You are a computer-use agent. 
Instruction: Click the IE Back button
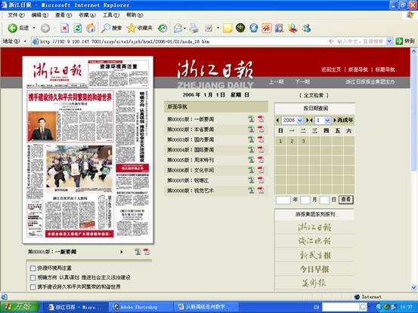pos(18,28)
